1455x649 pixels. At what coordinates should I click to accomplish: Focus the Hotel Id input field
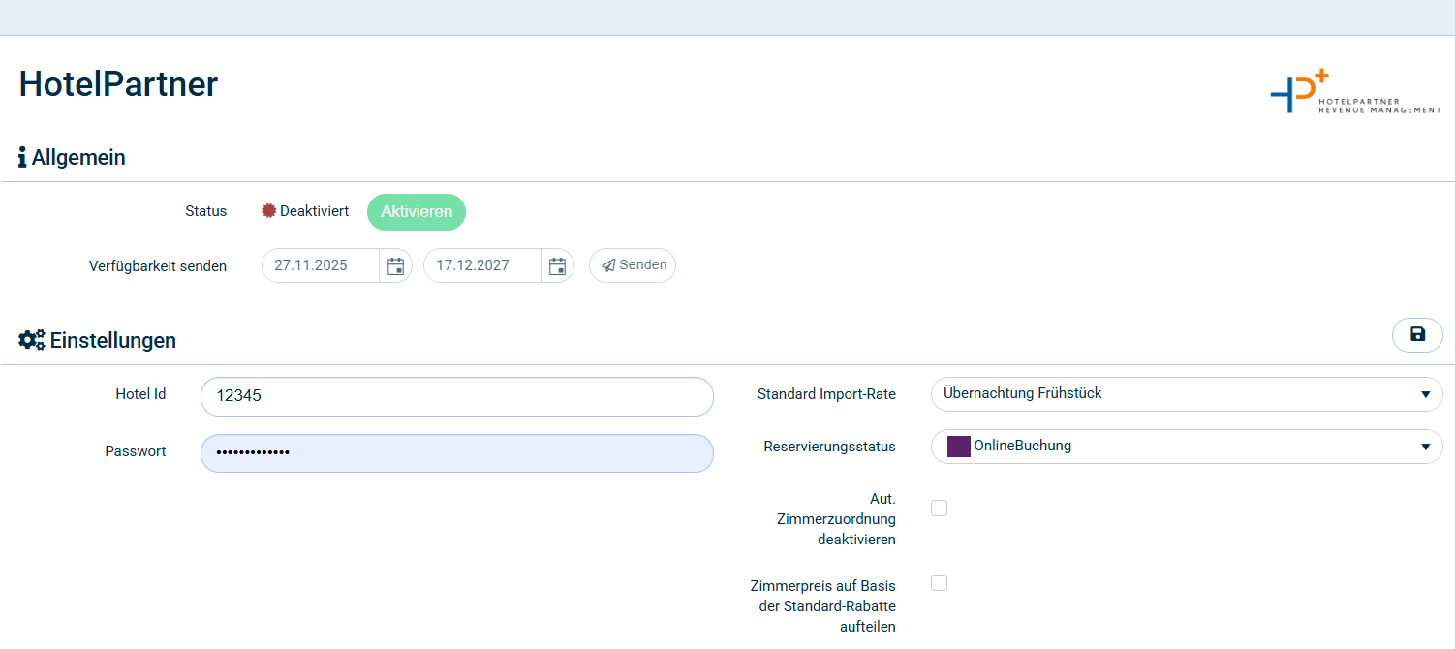click(x=456, y=396)
